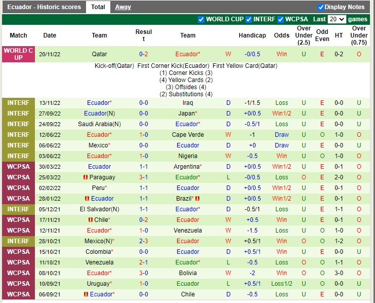This screenshot has width=375, height=303.
Task: Click red card icon after Brazil
Action: pos(197,199)
